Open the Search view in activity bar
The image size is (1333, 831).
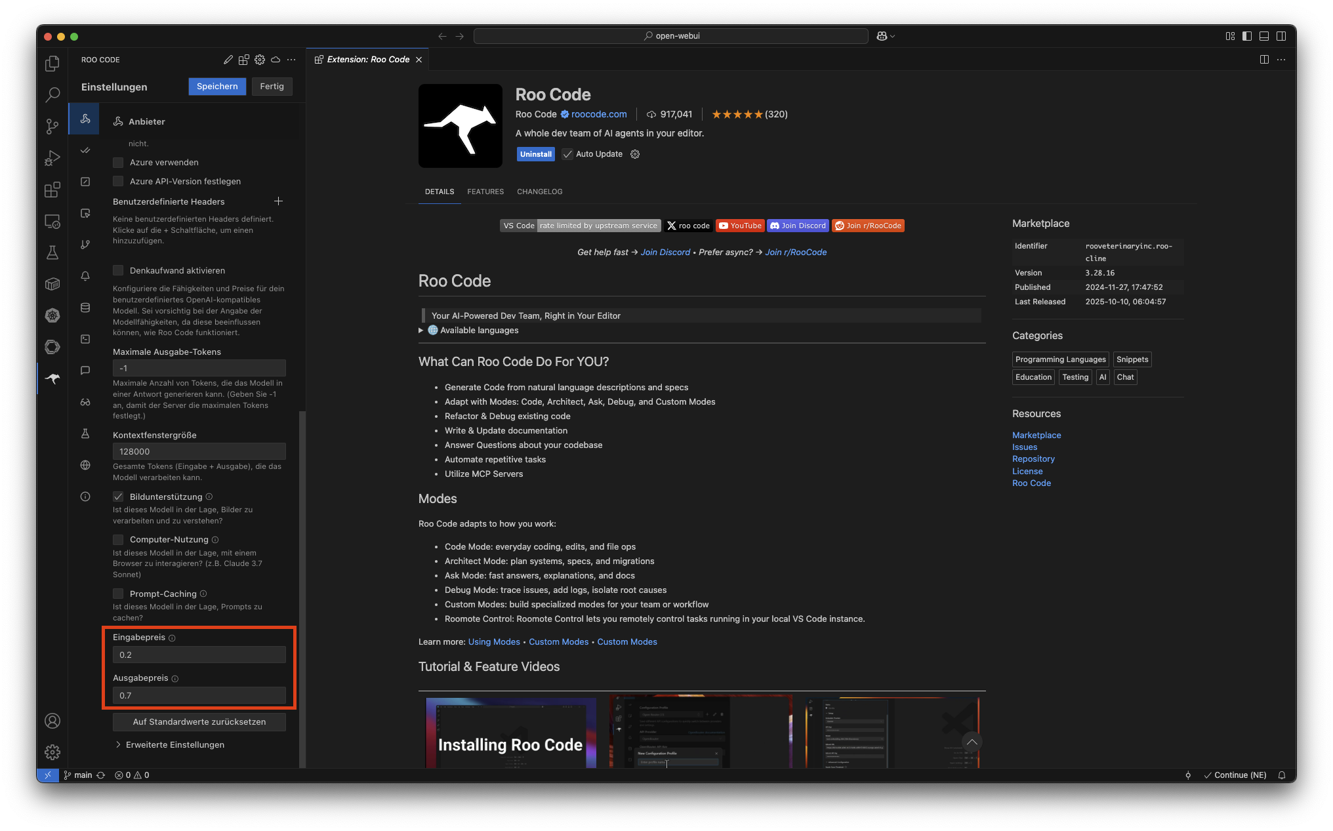52,94
